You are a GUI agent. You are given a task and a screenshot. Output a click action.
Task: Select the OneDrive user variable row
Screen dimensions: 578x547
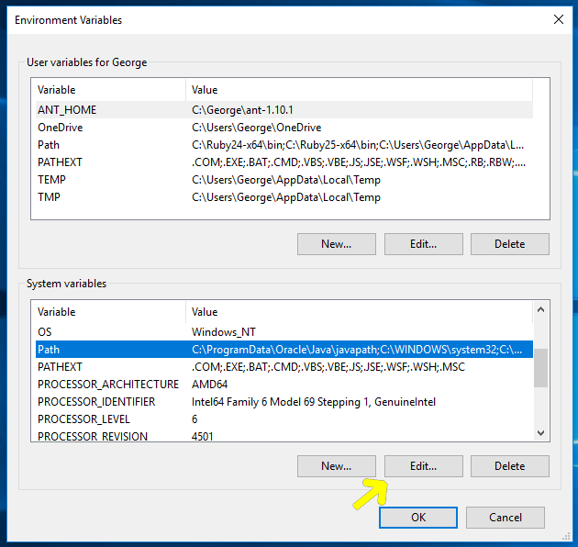click(x=284, y=128)
